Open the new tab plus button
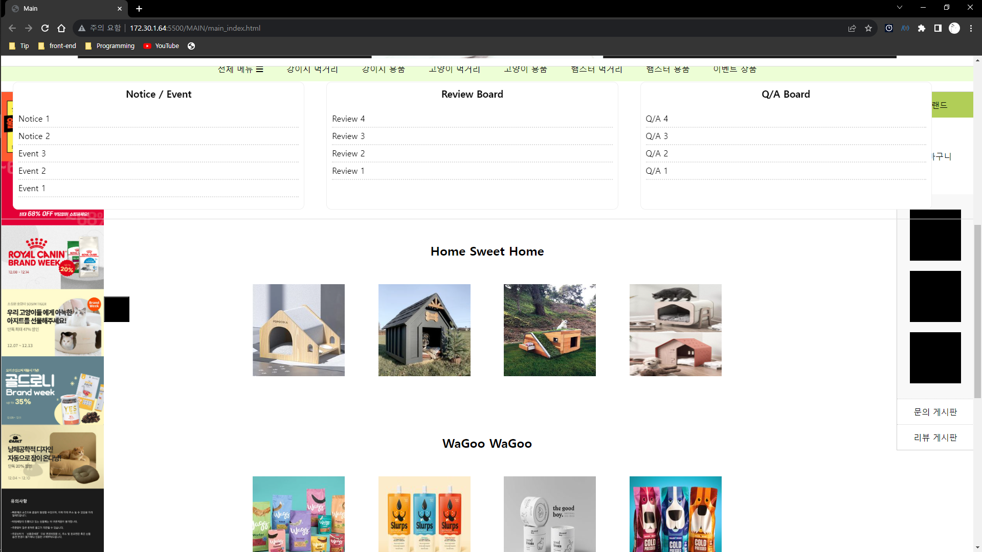The image size is (982, 552). pos(139,9)
